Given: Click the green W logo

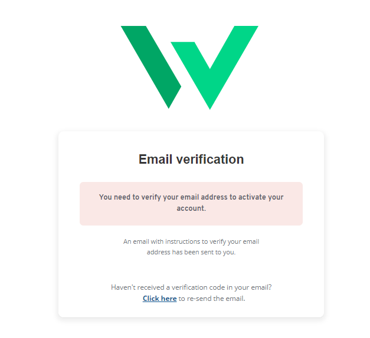Looking at the screenshot, I should [189, 66].
